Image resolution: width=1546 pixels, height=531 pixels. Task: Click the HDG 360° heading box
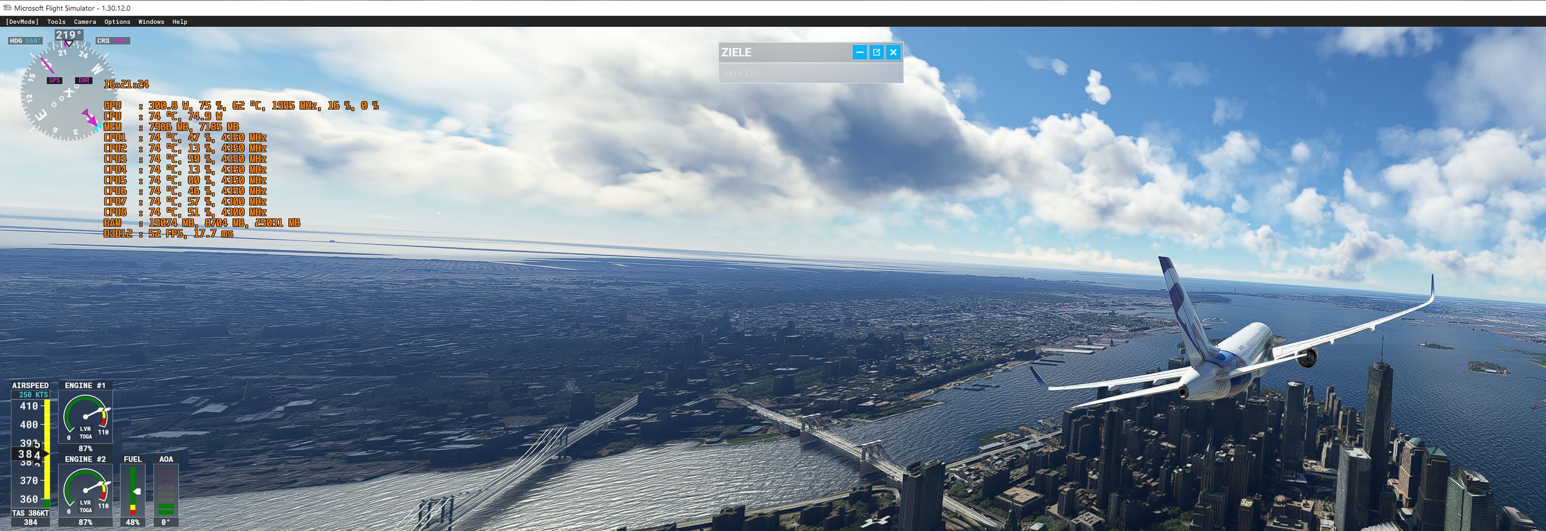(25, 41)
